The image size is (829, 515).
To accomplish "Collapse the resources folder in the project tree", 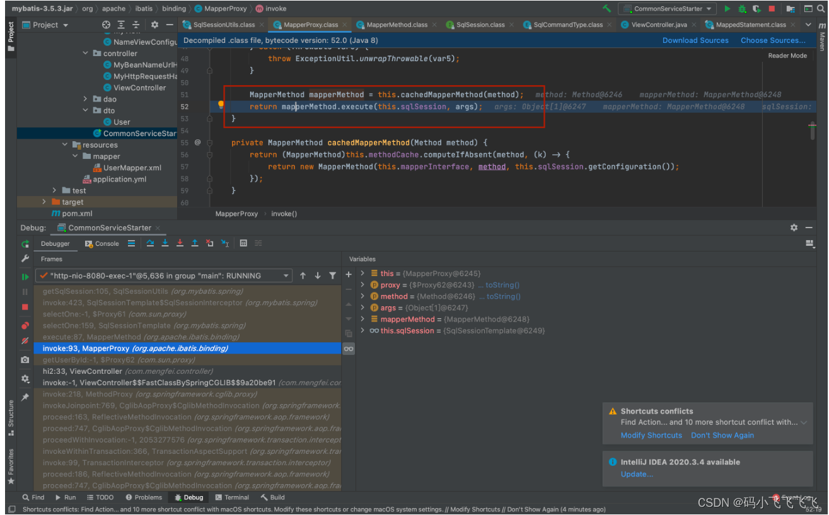I will pos(66,145).
